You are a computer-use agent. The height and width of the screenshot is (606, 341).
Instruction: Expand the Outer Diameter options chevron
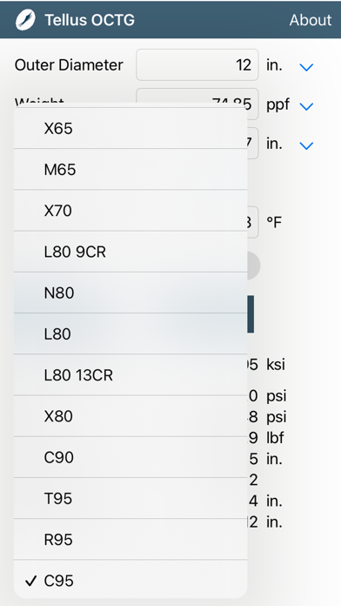click(306, 67)
